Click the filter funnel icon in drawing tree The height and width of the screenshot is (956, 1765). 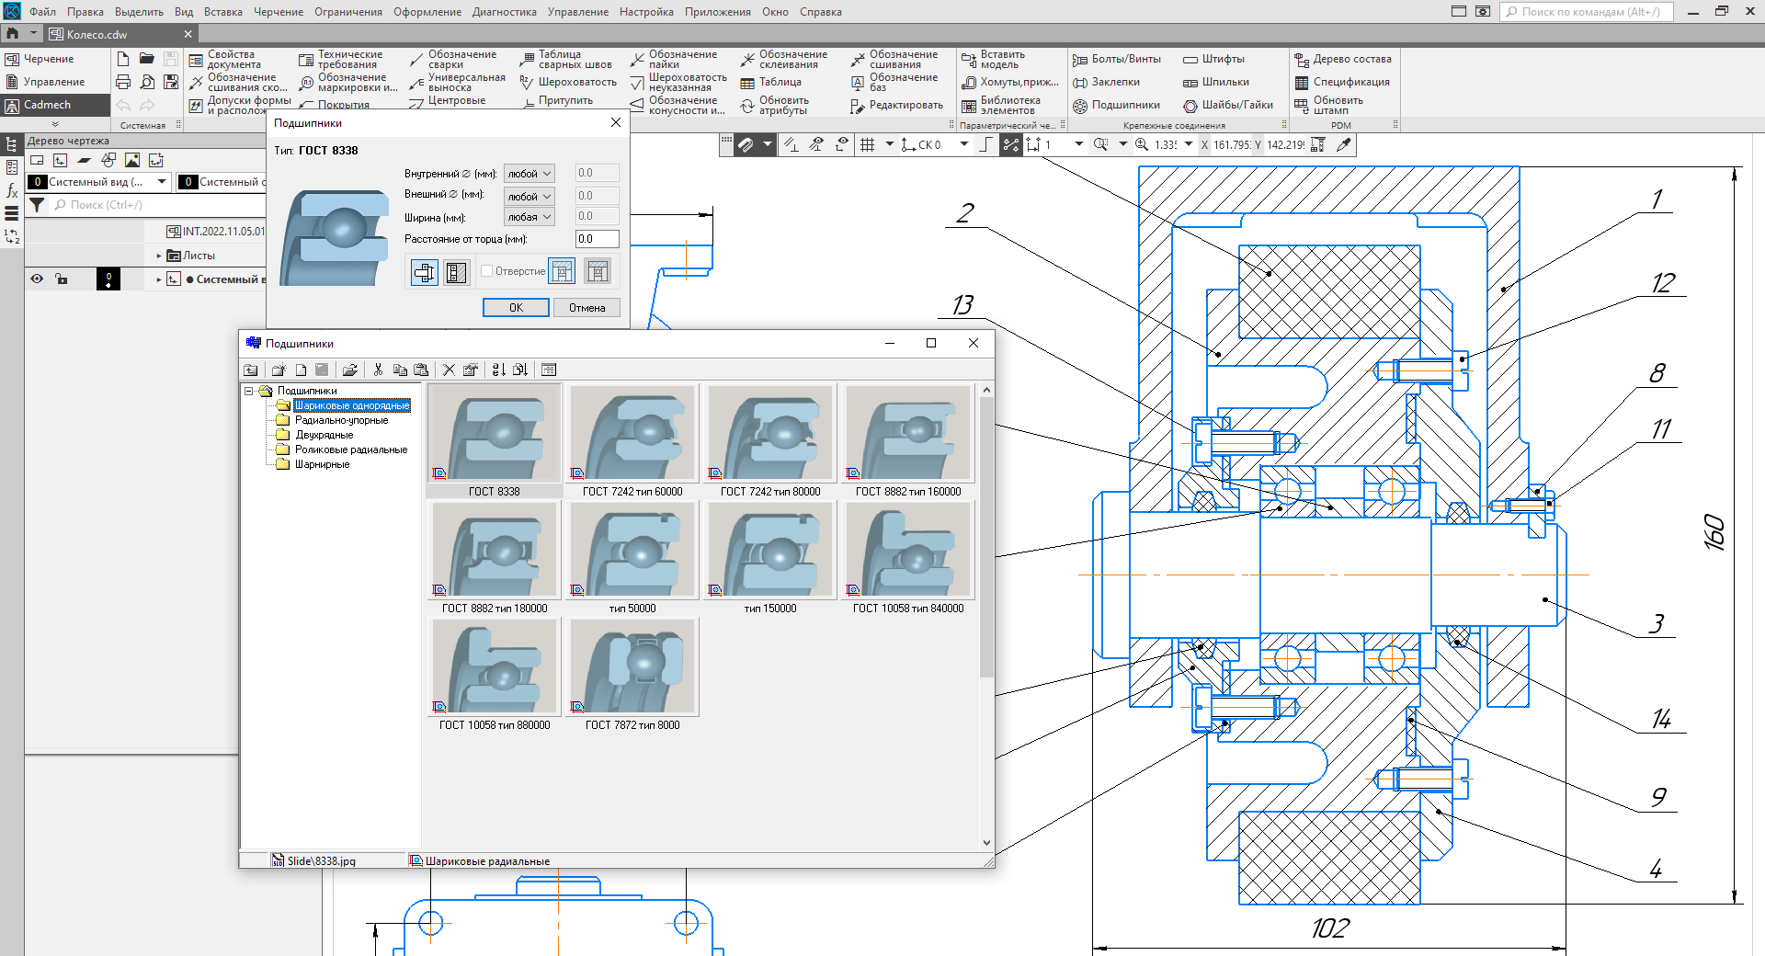37,205
